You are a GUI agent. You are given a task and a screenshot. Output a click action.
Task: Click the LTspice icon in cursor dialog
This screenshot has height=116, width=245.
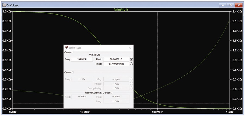(x=67, y=47)
